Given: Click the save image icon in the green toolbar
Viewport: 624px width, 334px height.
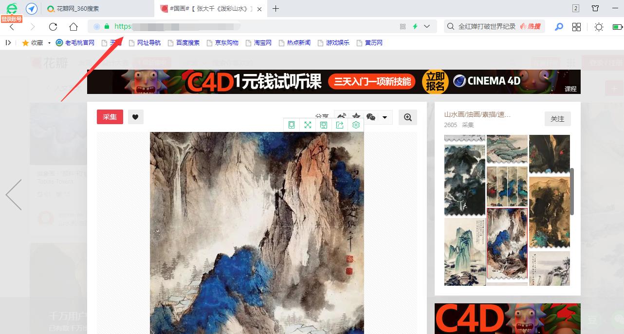Looking at the screenshot, I should (x=324, y=125).
